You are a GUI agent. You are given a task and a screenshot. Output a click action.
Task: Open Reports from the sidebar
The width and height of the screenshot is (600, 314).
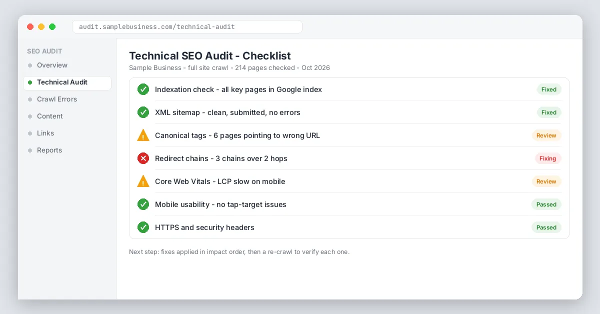click(67, 150)
